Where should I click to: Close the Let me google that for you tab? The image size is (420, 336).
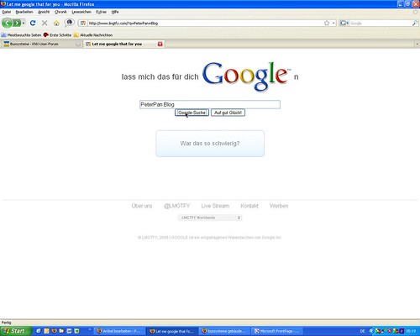pyautogui.click(x=160, y=44)
